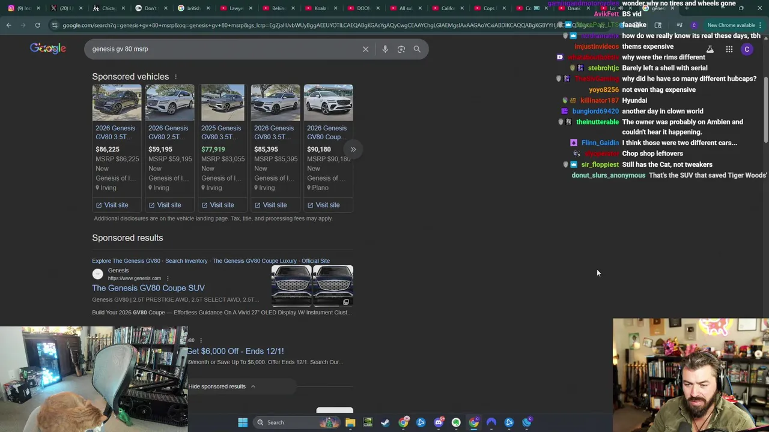The image size is (769, 432).
Task: Switch to the Koala browser tab
Action: coord(320,8)
